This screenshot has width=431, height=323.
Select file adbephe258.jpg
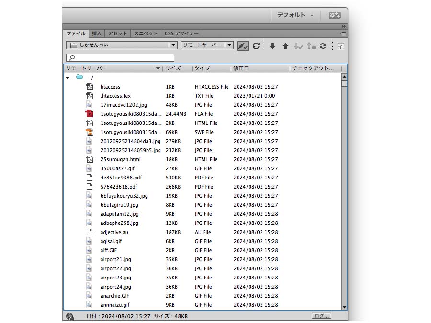(119, 223)
